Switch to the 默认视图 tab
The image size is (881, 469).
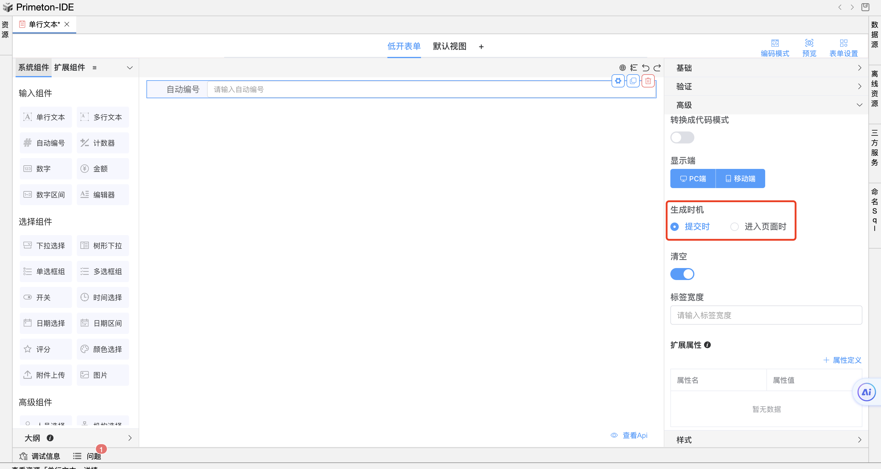point(450,46)
